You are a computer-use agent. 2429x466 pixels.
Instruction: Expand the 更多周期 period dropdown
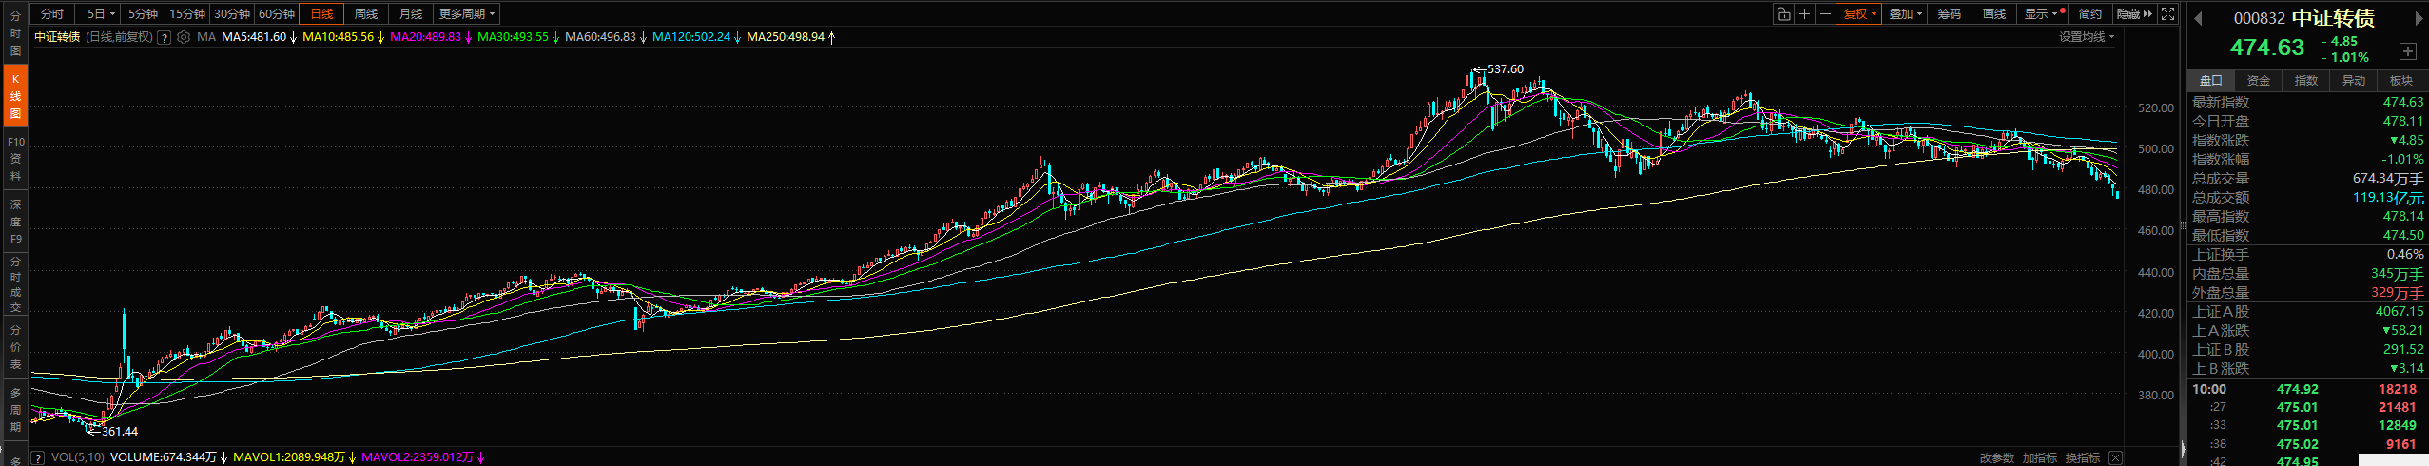pyautogui.click(x=466, y=13)
